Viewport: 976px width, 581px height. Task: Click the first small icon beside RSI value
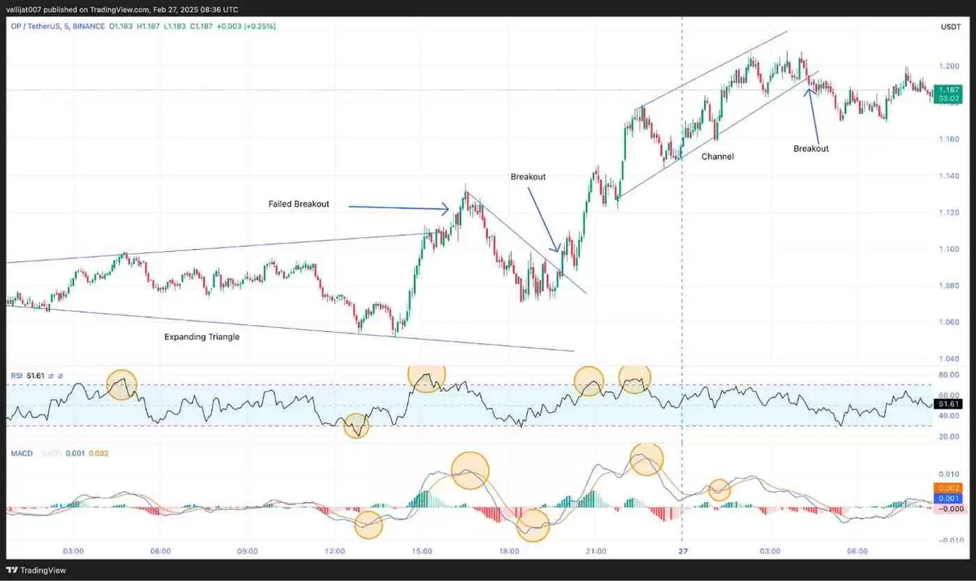pyautogui.click(x=51, y=376)
